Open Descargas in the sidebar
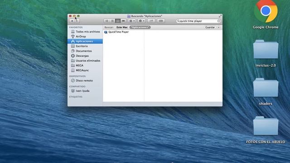This screenshot has width=290, height=163. coord(85,56)
